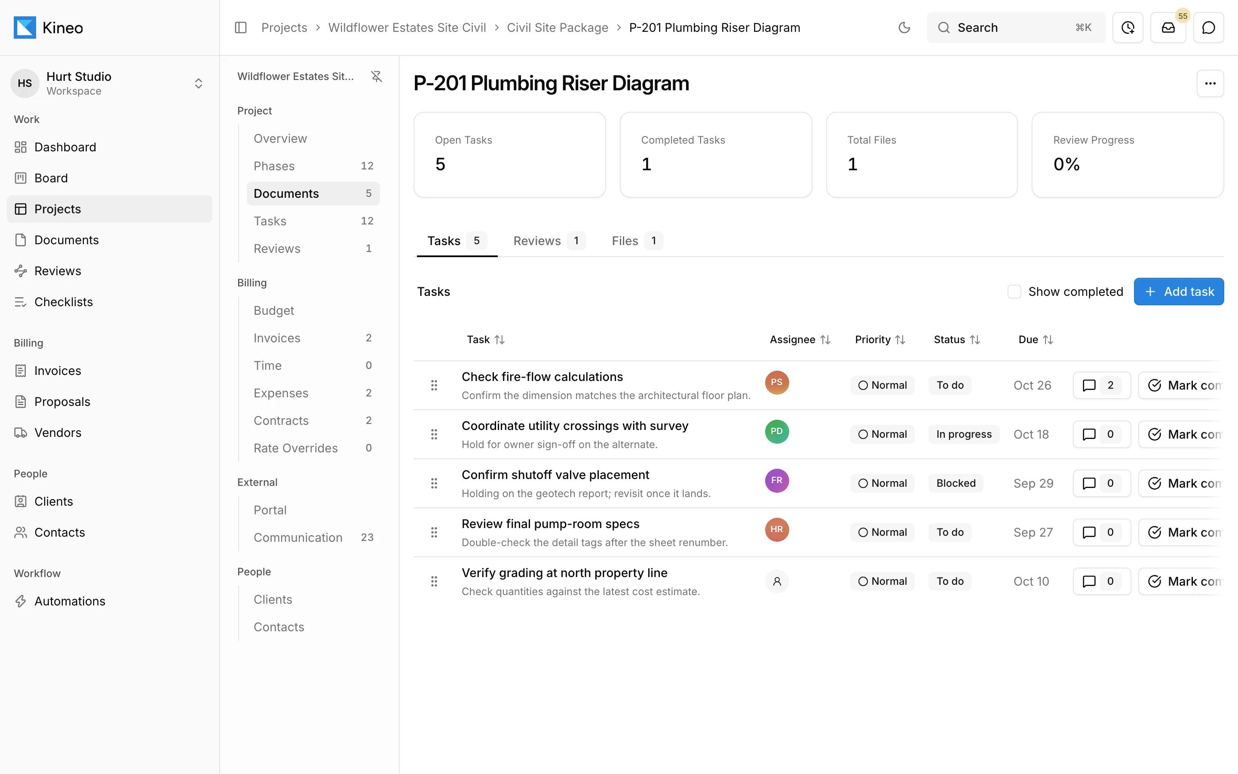Open the Projects breadcrumb link
Viewport: 1238px width, 774px height.
(284, 28)
